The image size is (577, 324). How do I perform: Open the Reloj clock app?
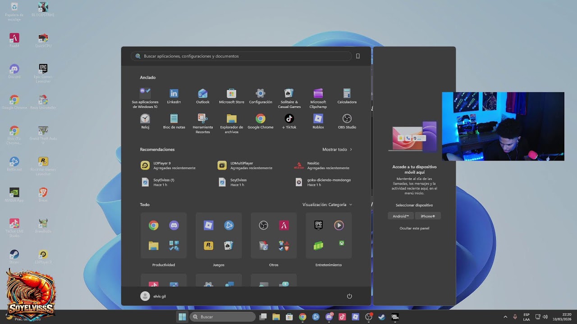click(145, 121)
